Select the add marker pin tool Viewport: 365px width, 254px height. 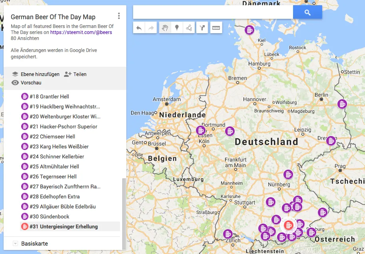[x=177, y=28]
